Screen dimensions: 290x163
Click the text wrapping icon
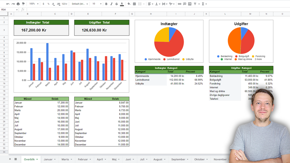click(164, 4)
